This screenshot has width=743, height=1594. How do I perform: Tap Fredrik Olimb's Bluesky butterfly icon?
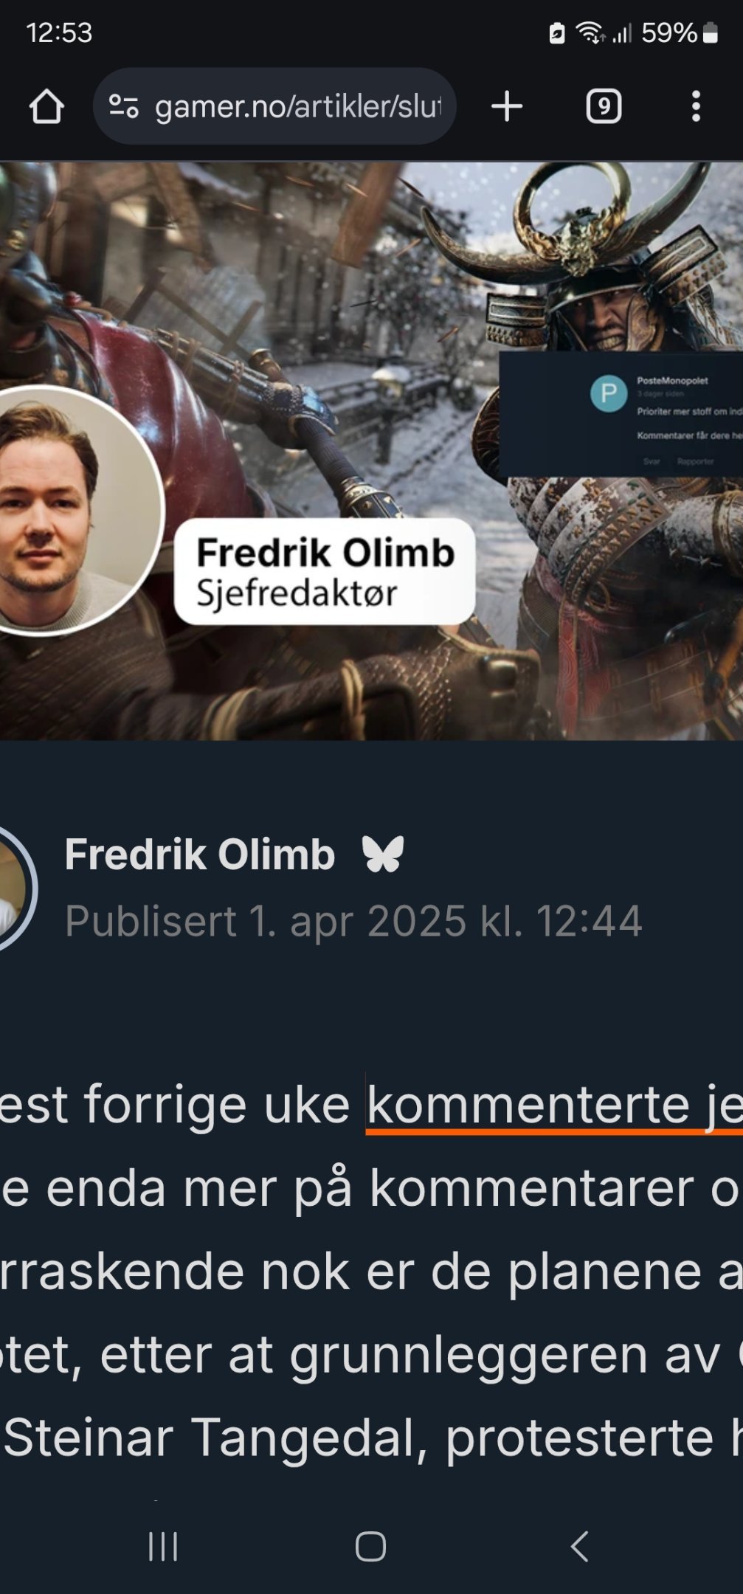coord(383,854)
